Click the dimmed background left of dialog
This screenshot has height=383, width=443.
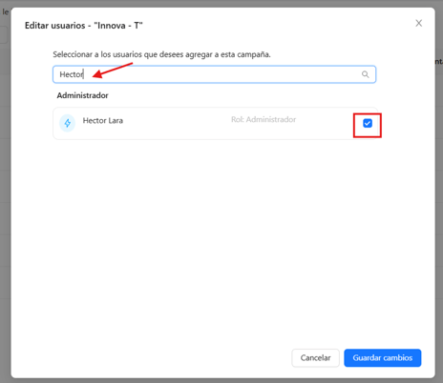5,191
